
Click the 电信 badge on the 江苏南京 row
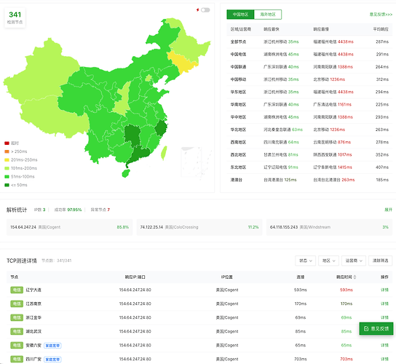tap(17, 304)
